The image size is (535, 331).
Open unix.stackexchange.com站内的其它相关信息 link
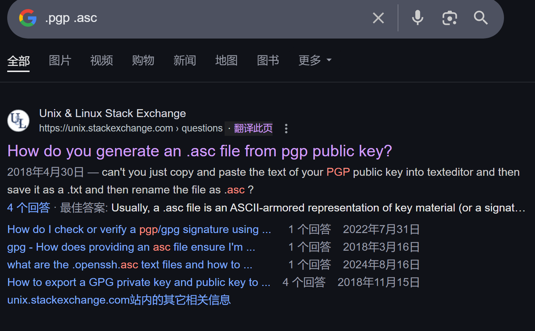(119, 300)
